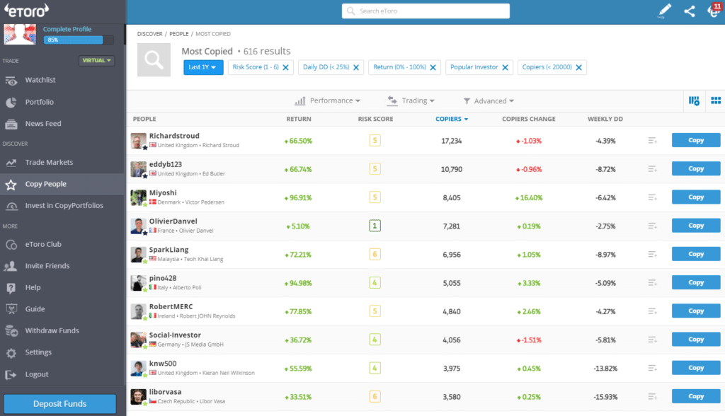Open notifications showing 11 alerts
This screenshot has width=725, height=416.
pos(712,11)
